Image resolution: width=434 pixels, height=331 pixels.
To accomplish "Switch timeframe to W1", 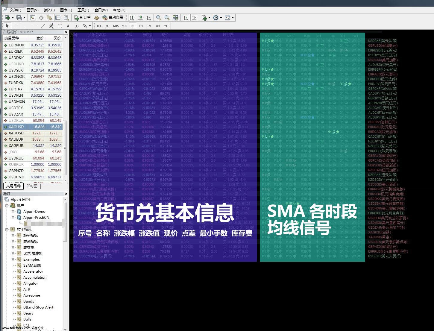I will click(x=158, y=26).
